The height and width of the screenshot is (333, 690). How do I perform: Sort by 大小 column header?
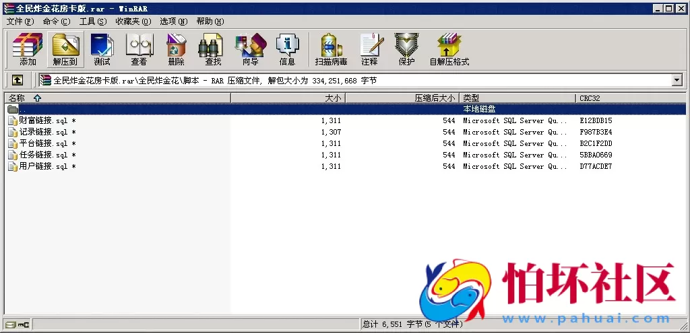[x=288, y=98]
